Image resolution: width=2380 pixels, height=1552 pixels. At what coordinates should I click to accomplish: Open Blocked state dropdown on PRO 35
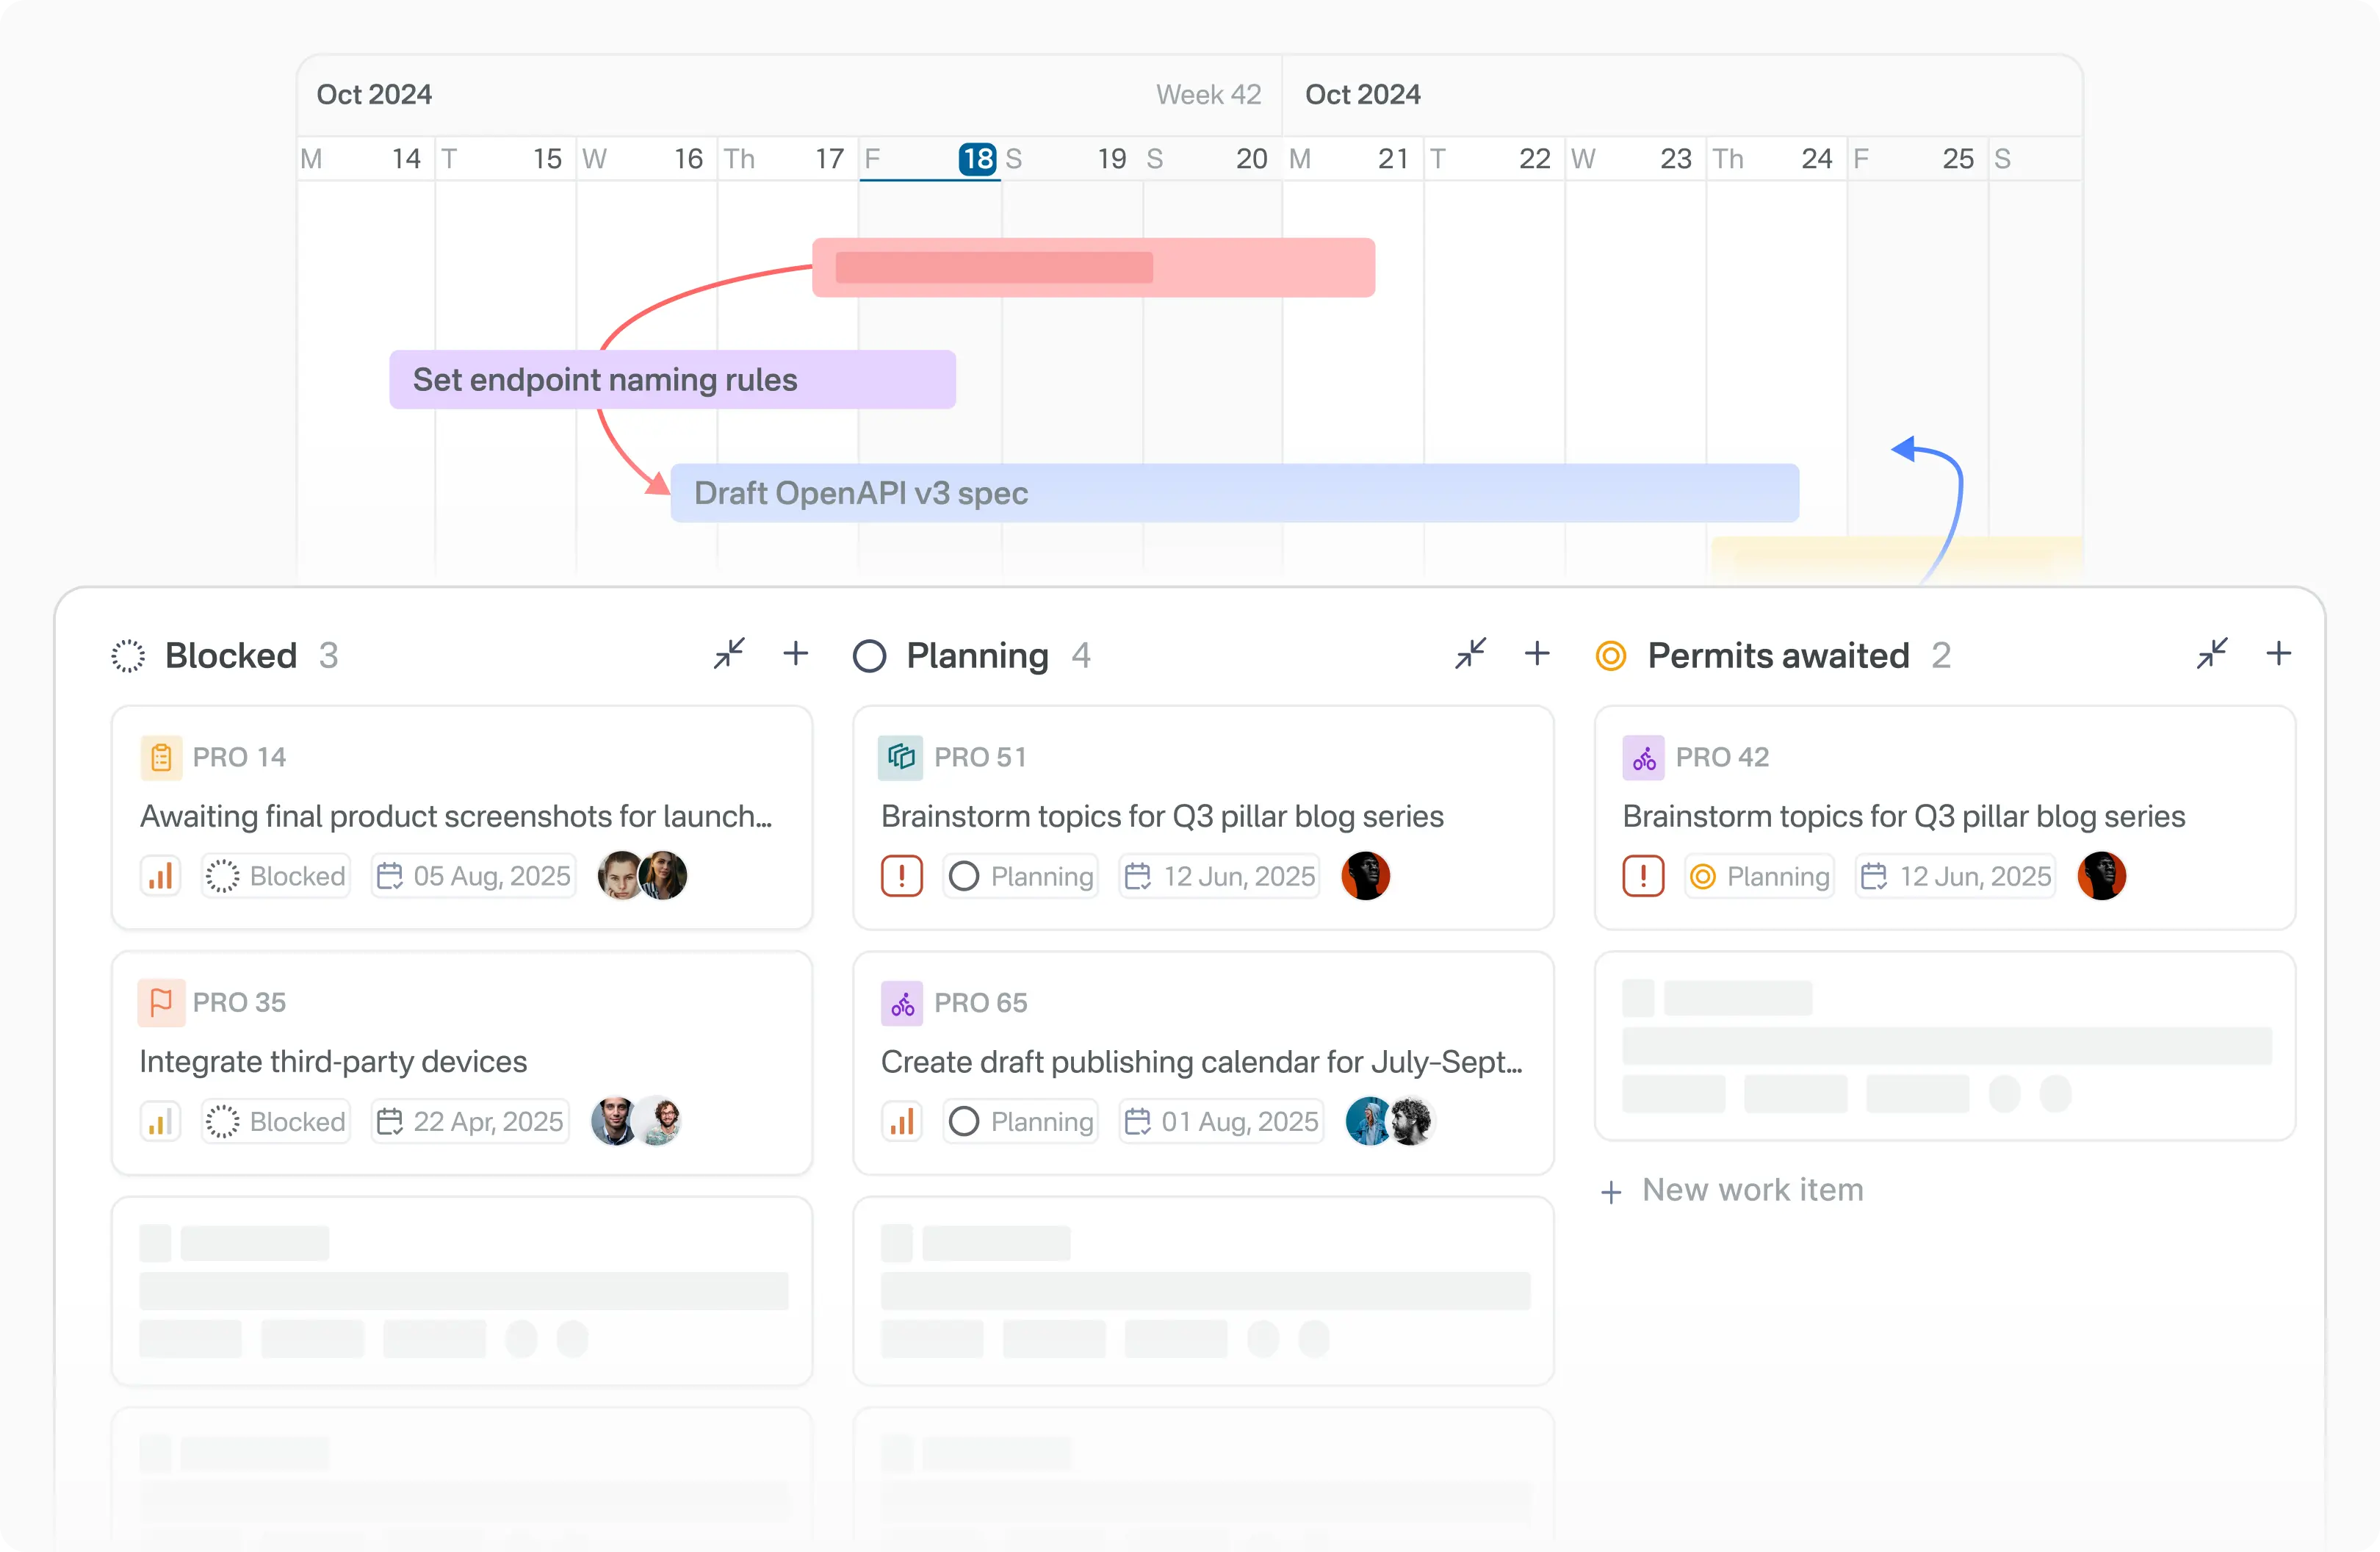click(276, 1121)
